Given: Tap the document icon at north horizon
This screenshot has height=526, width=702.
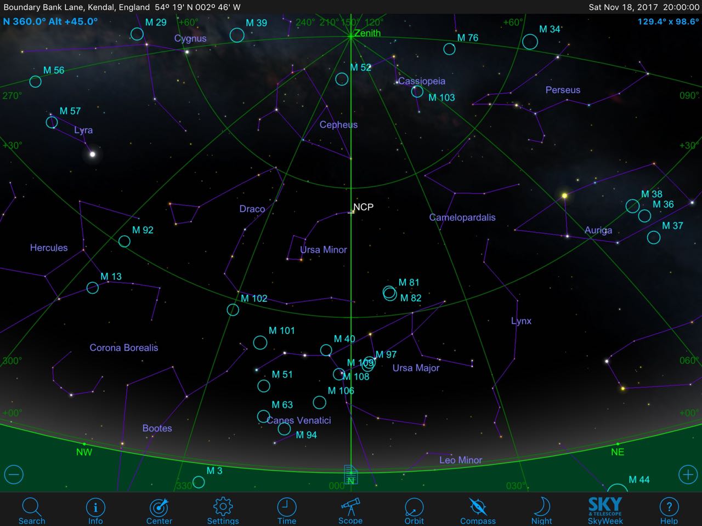Looking at the screenshot, I should [x=350, y=473].
